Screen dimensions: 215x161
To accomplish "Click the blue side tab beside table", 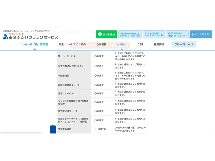I will [53, 129].
